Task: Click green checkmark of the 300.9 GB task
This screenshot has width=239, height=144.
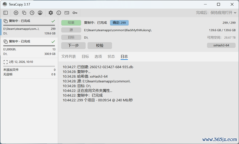Action: click(53, 42)
